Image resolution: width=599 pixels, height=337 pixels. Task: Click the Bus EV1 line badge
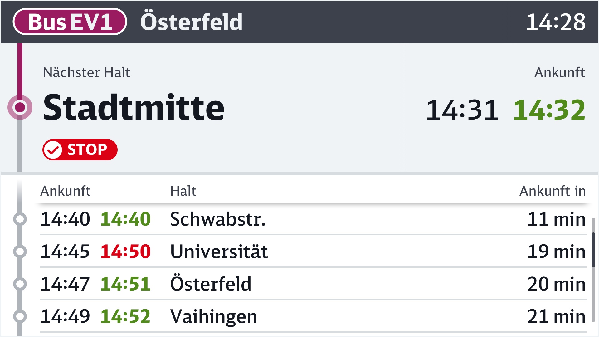pyautogui.click(x=70, y=22)
